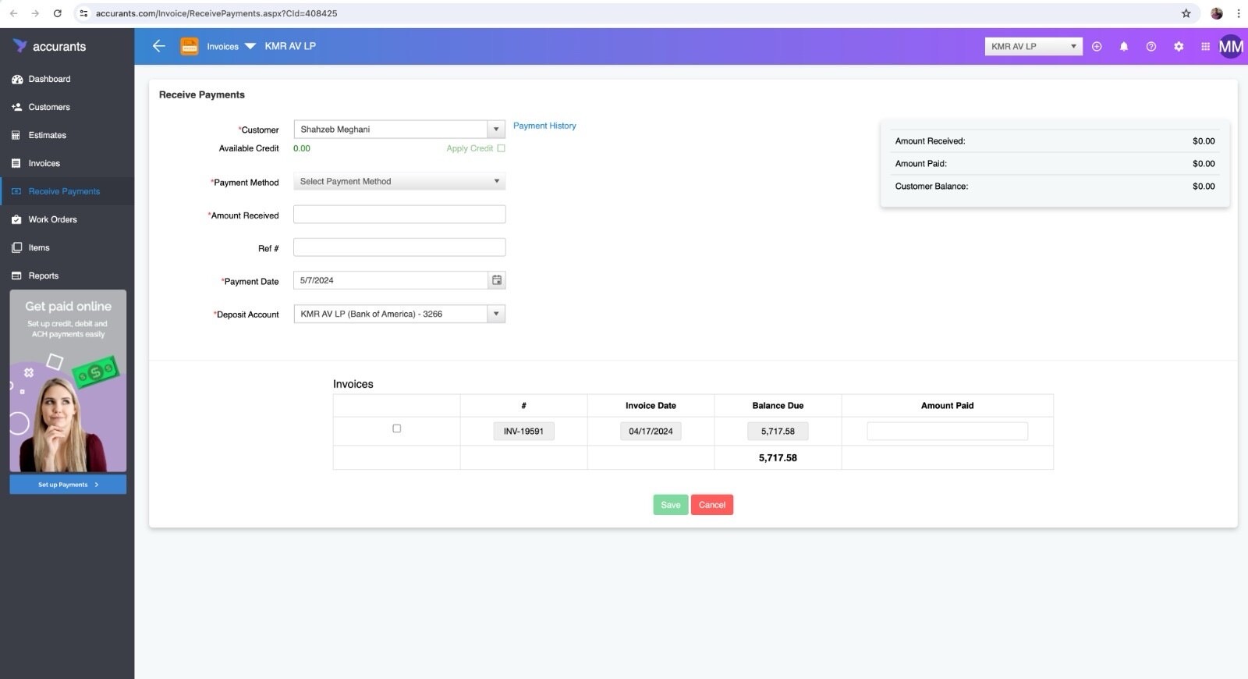Click the Amount Paid column header
This screenshot has height=679, width=1248.
(947, 406)
